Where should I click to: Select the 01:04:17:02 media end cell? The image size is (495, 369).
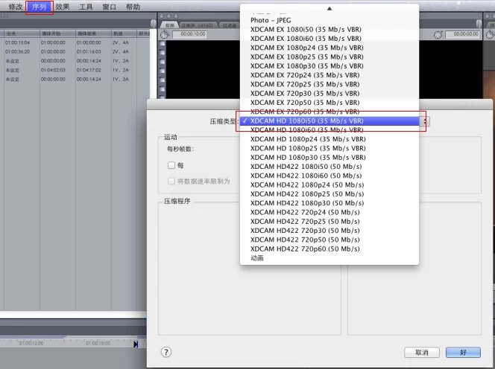click(89, 70)
